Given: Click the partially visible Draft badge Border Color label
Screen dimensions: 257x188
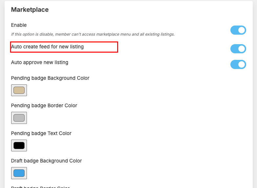Looking at the screenshot, I should 40,187.
